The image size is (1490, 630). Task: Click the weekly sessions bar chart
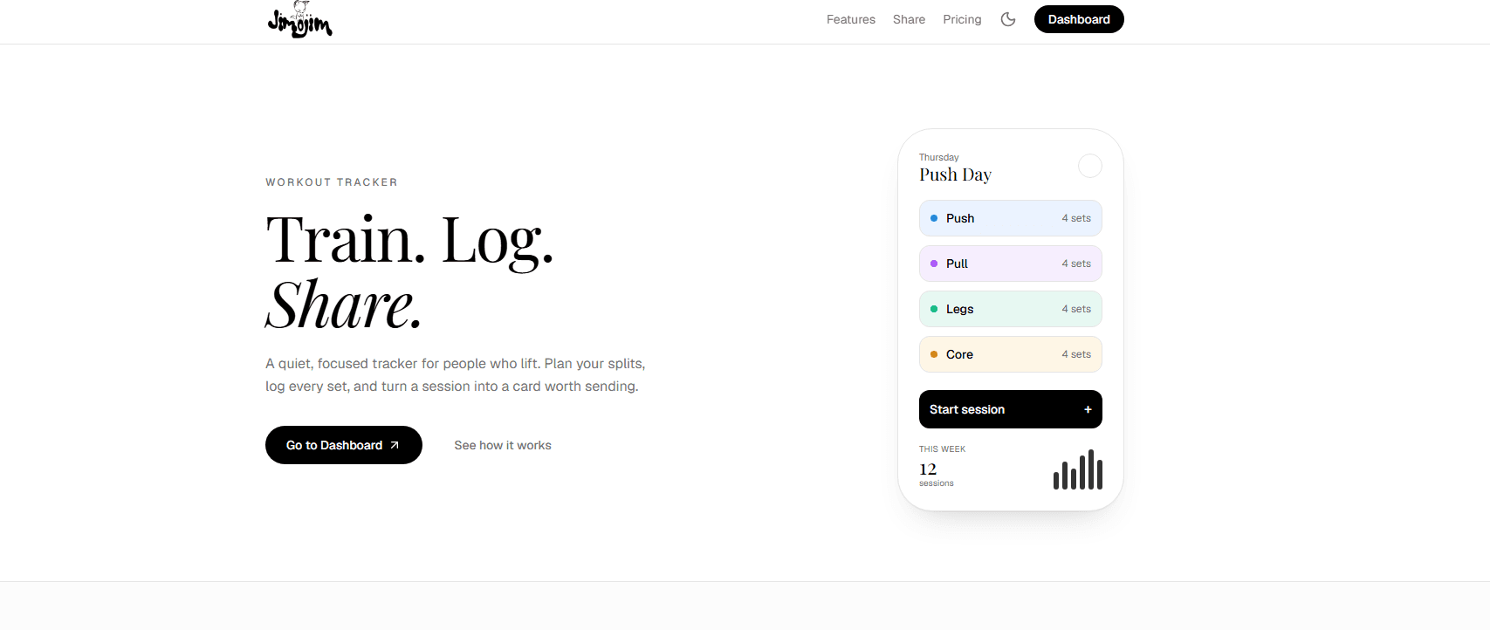(1078, 469)
